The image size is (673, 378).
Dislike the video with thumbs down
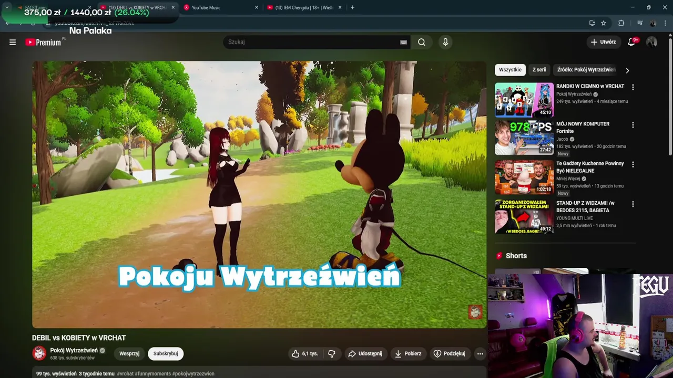coord(332,354)
